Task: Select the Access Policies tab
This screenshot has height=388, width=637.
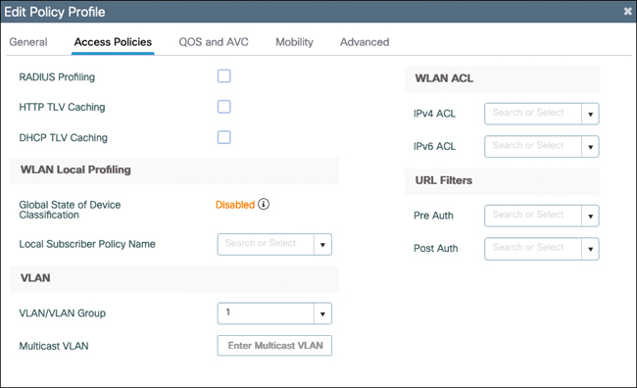Action: pos(113,42)
